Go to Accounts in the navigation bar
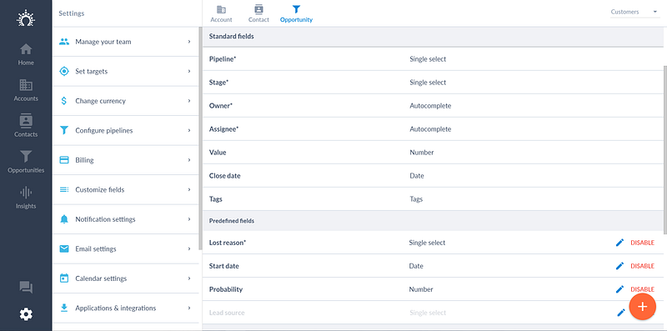Screen dimensions: 667x331 (26, 90)
